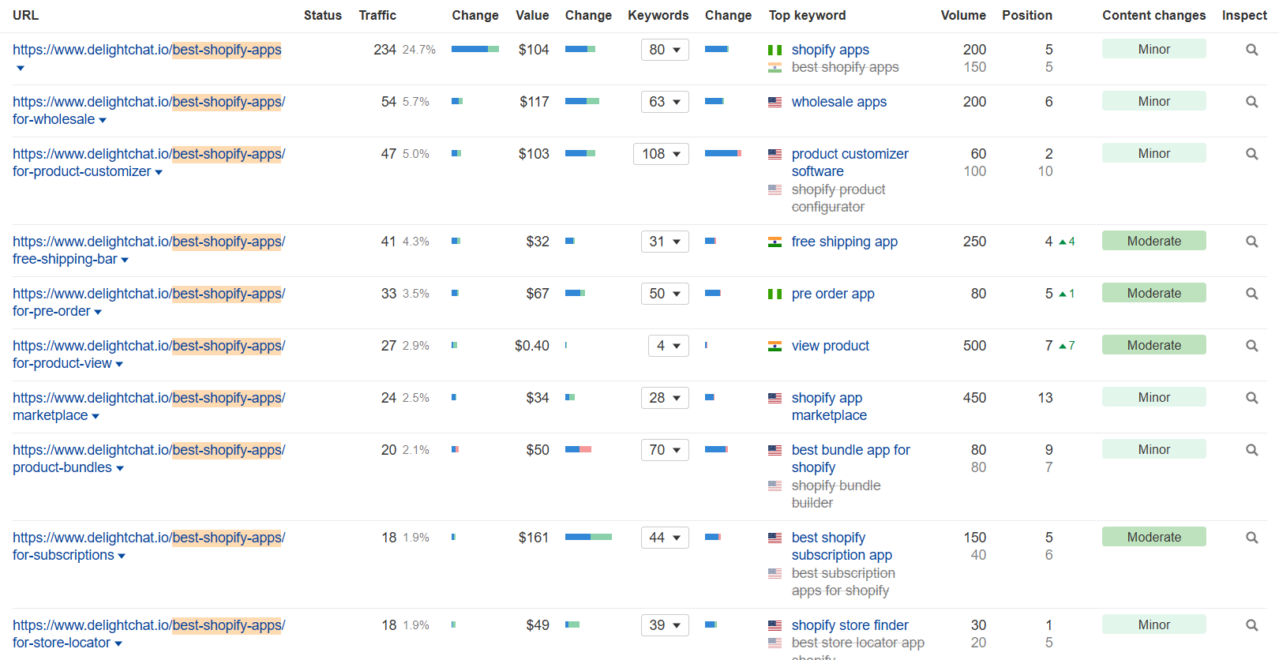Select the $0.40 value cell
Image resolution: width=1279 pixels, height=660 pixels.
point(532,346)
